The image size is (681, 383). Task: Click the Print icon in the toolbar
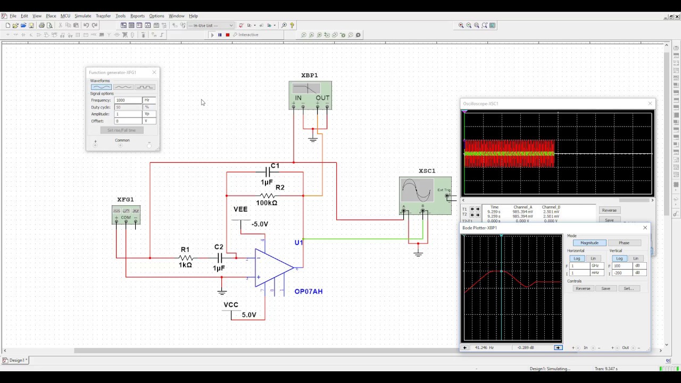(x=41, y=26)
